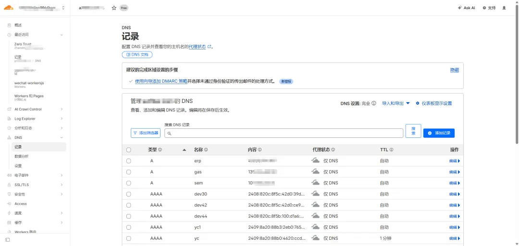Click the Ask AI sparkle button
519x246 pixels.
tap(466, 8)
